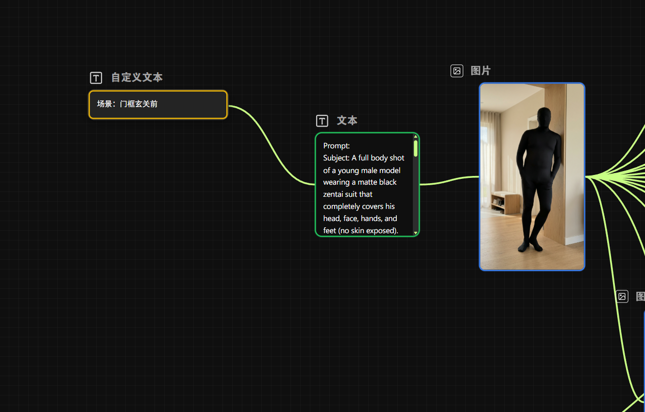Screen dimensions: 645x412
Task: Click the partially visible second 图片 node label
Action: pos(640,296)
